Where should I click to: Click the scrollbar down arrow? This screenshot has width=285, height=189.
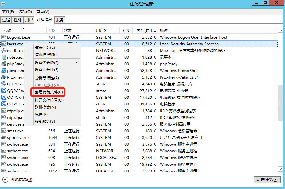click(281, 169)
